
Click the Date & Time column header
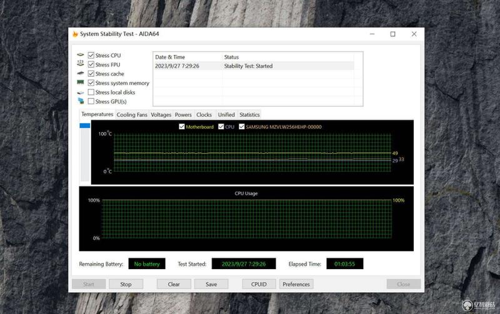170,57
